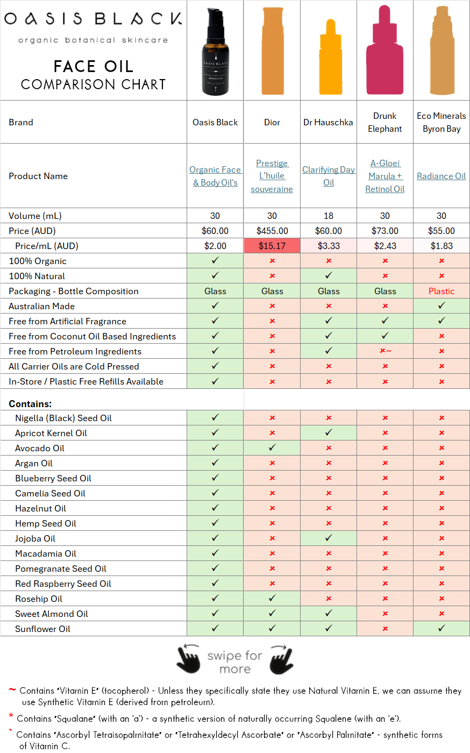470x753 pixels.
Task: Click the swipe left hand icon
Action: [x=188, y=659]
